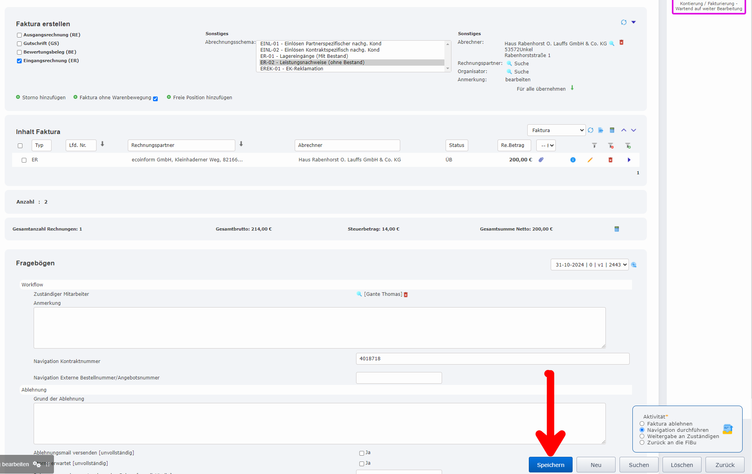
Task: Select ER-01 Lagereingänge in Abrechnungsschema list
Action: click(x=304, y=56)
